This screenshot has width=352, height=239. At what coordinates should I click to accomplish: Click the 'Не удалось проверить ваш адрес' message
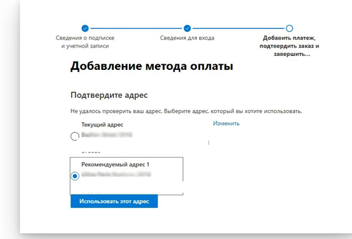[x=186, y=111]
